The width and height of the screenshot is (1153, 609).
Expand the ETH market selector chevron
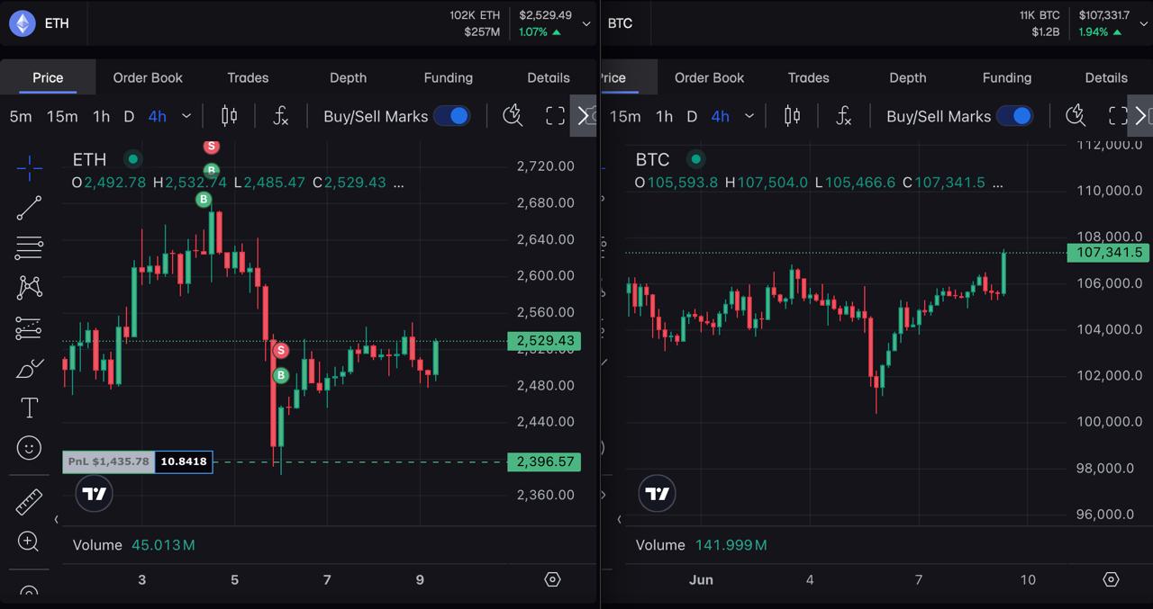pyautogui.click(x=586, y=24)
